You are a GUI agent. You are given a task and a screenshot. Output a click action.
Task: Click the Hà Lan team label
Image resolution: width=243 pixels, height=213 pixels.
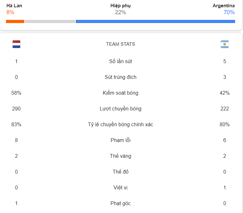click(14, 6)
